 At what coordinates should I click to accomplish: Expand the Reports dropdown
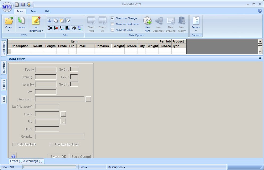(196, 31)
